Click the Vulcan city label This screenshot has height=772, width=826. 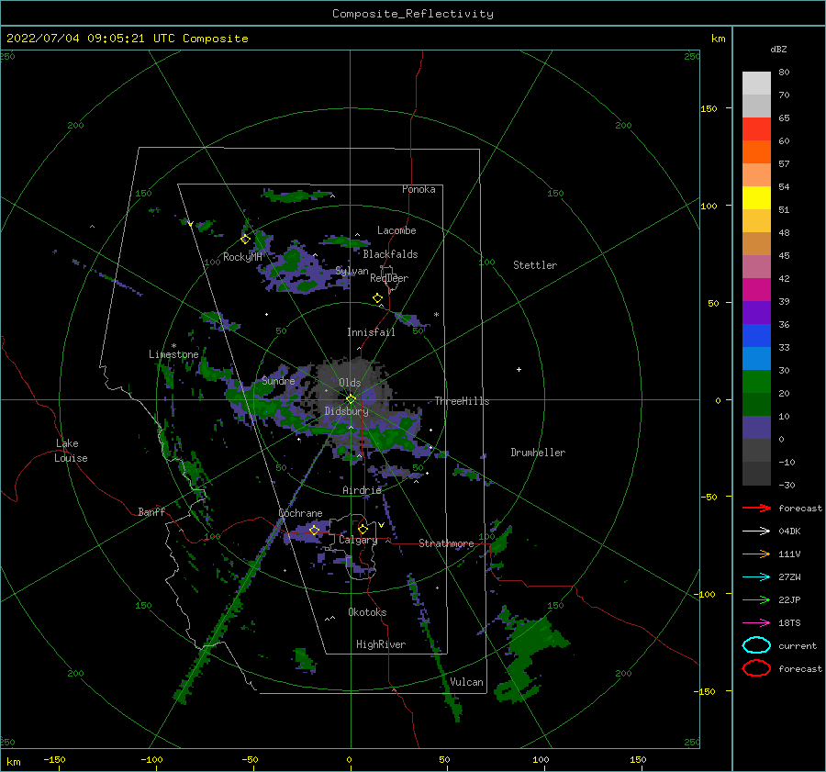[x=466, y=682]
